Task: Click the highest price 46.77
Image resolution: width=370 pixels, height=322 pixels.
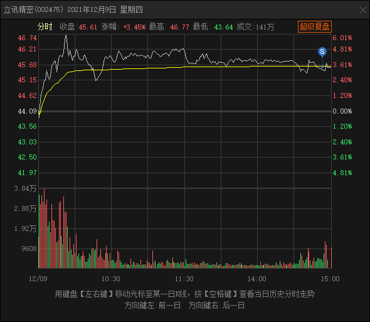Action: (179, 27)
